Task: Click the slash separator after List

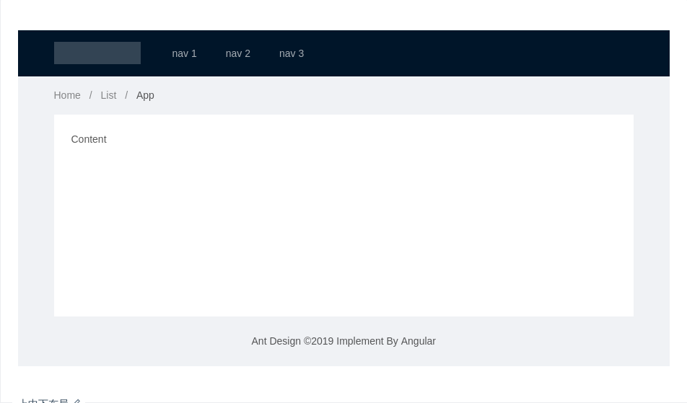Action: (x=126, y=95)
